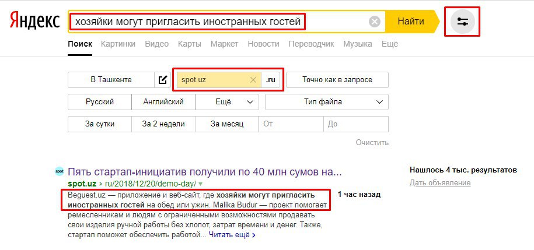534x250 pixels.
Task: Open the Музыка tab
Action: point(358,44)
